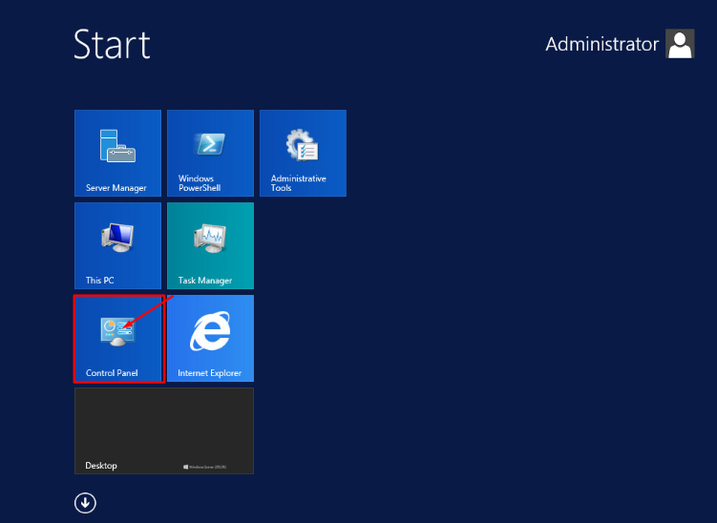The width and height of the screenshot is (717, 523).
Task: Open the Administrator user name menu
Action: tap(601, 44)
